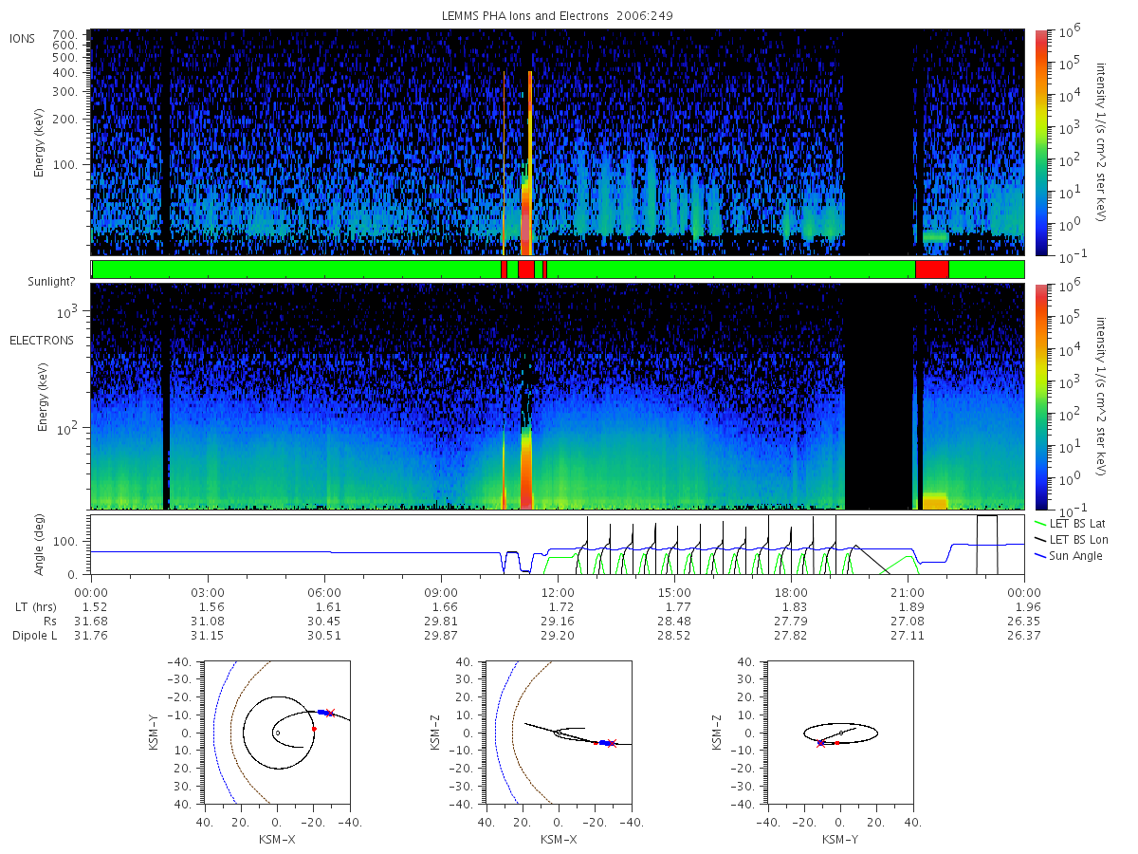Click the Rs value "30.45"
This screenshot has height=854, width=1138.
[324, 621]
